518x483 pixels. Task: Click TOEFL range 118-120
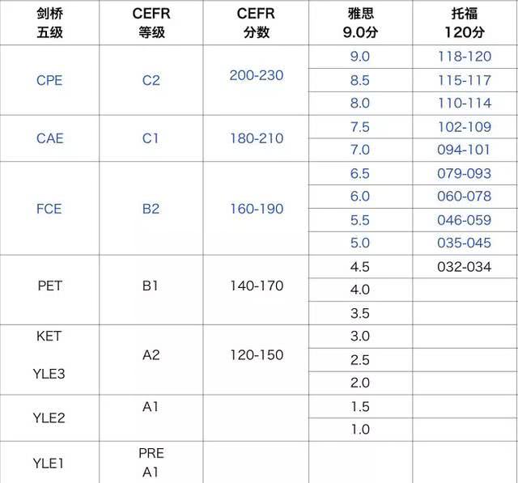464,57
